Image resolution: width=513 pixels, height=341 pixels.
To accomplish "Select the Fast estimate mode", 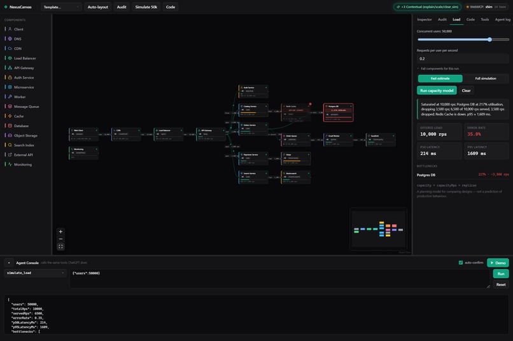I will (440, 78).
